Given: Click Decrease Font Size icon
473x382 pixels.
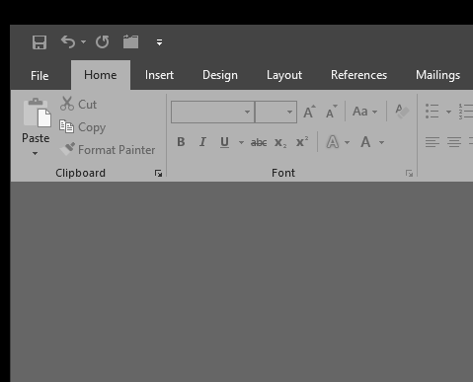Looking at the screenshot, I should (x=331, y=112).
